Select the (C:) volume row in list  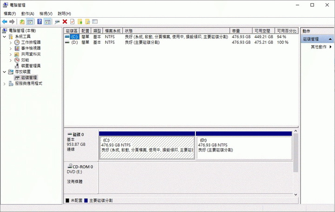(181, 37)
